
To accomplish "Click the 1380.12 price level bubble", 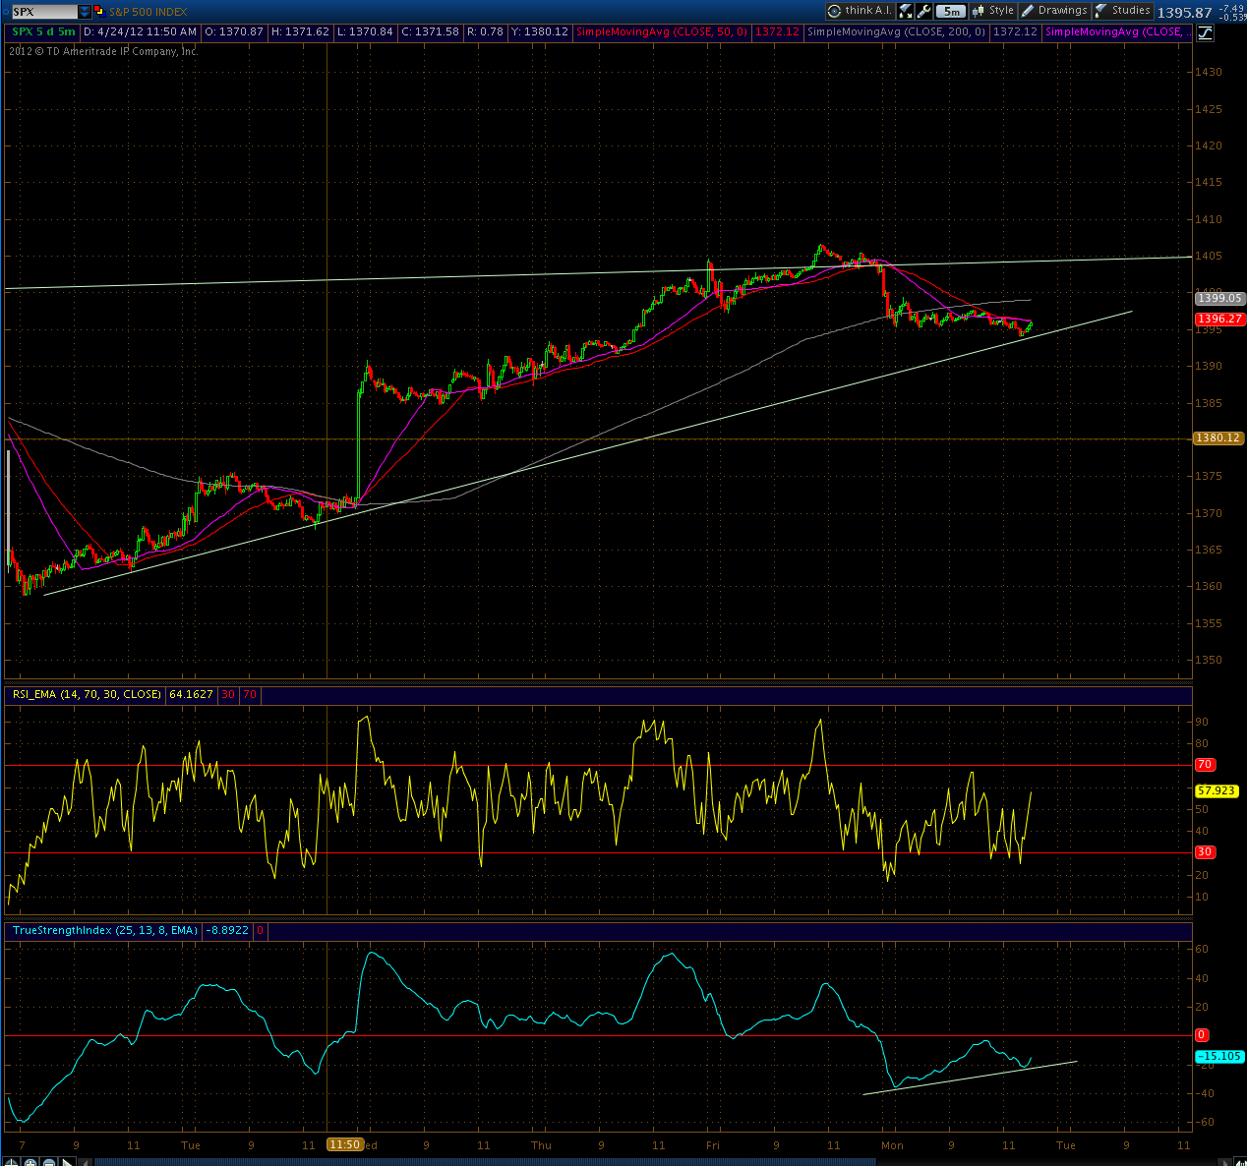I will click(1217, 437).
